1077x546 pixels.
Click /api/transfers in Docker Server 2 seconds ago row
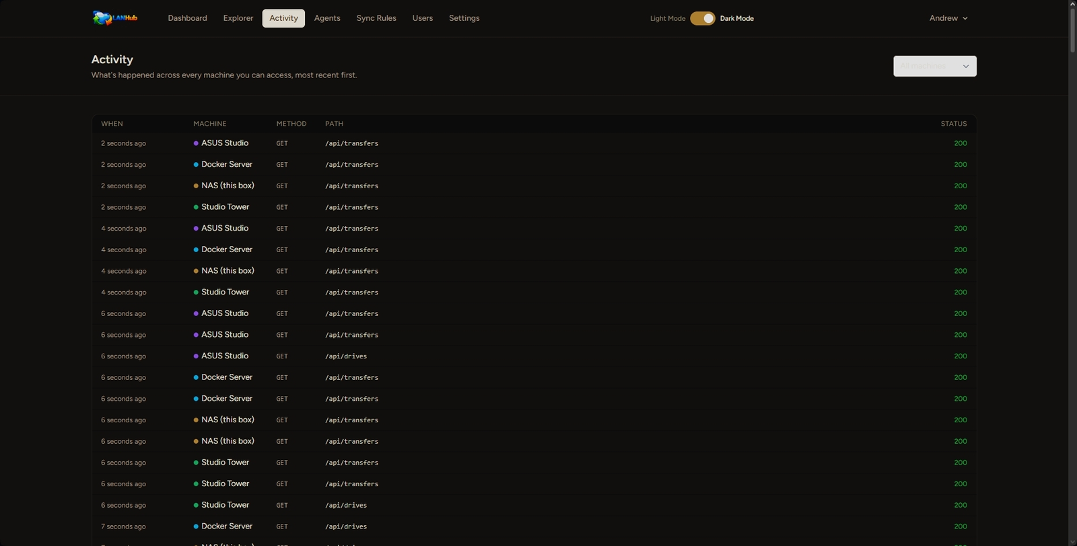point(351,165)
